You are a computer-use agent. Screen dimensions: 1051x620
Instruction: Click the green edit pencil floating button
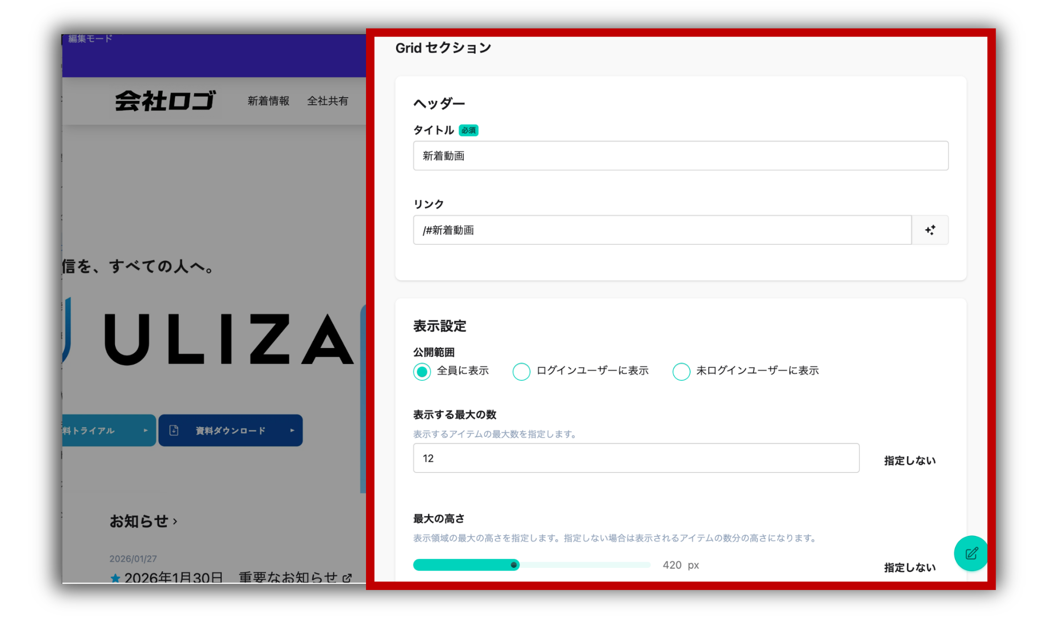971,553
